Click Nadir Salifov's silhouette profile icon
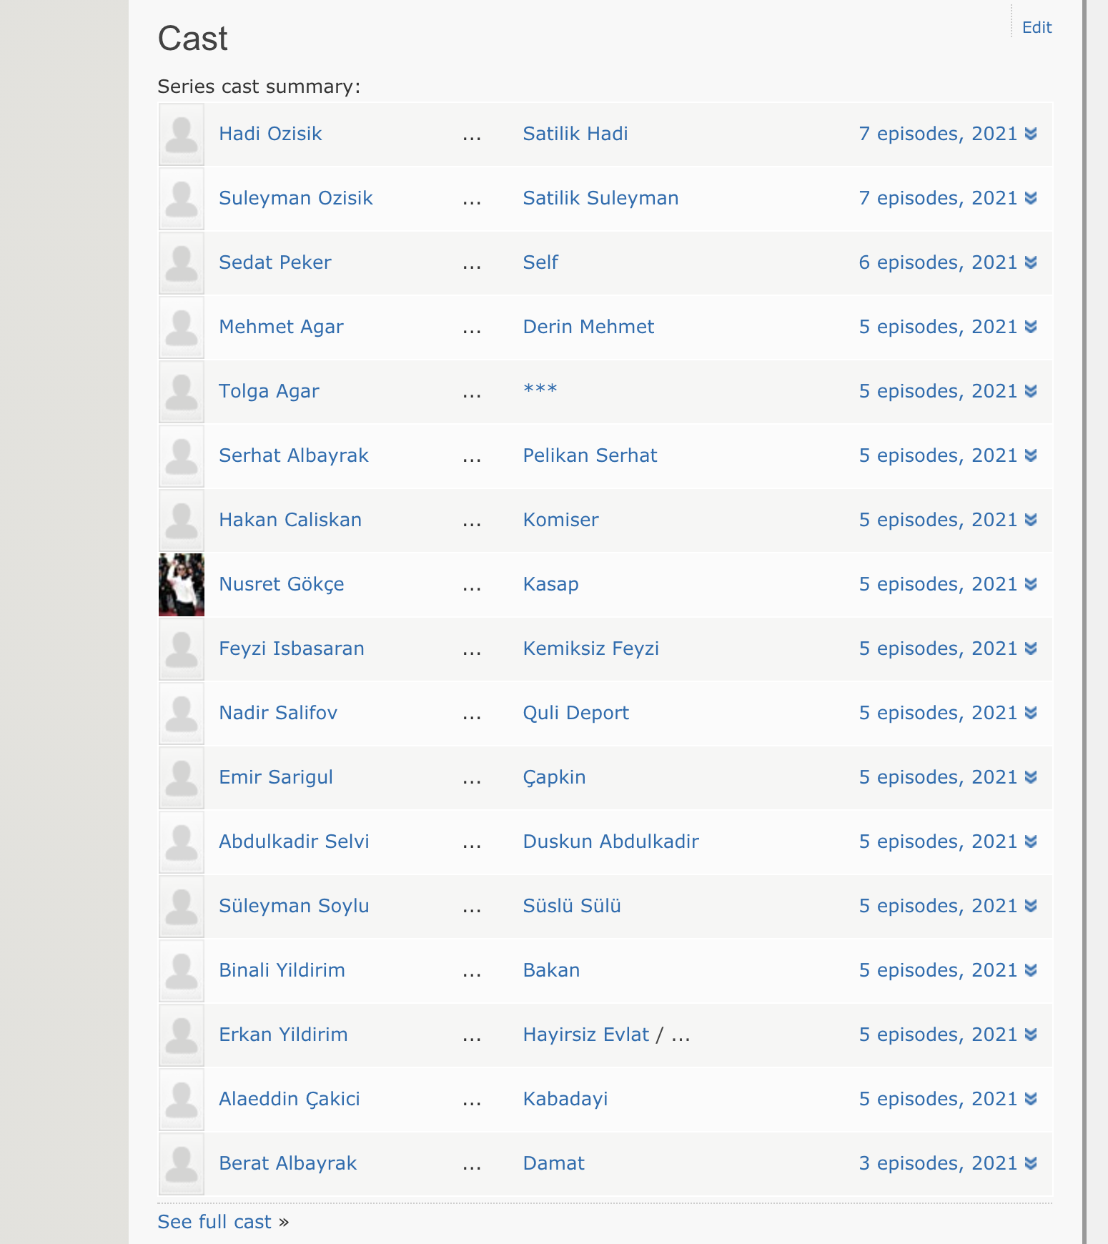This screenshot has height=1244, width=1108. point(181,714)
